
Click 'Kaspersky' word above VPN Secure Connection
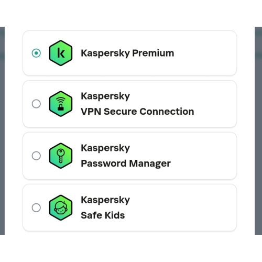(x=105, y=96)
